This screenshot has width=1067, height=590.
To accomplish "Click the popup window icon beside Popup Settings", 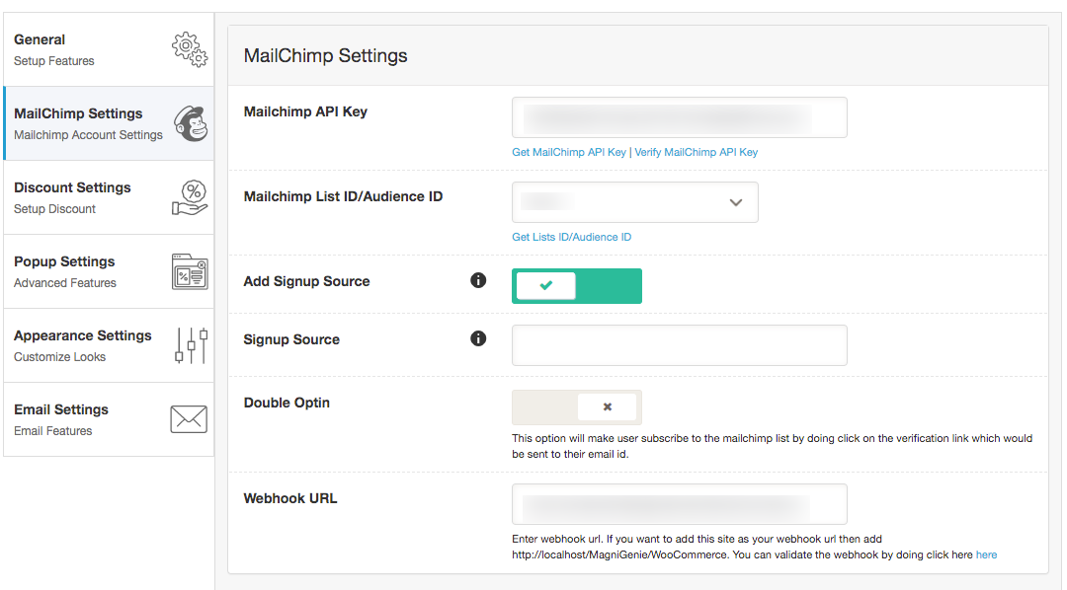I will tap(191, 270).
